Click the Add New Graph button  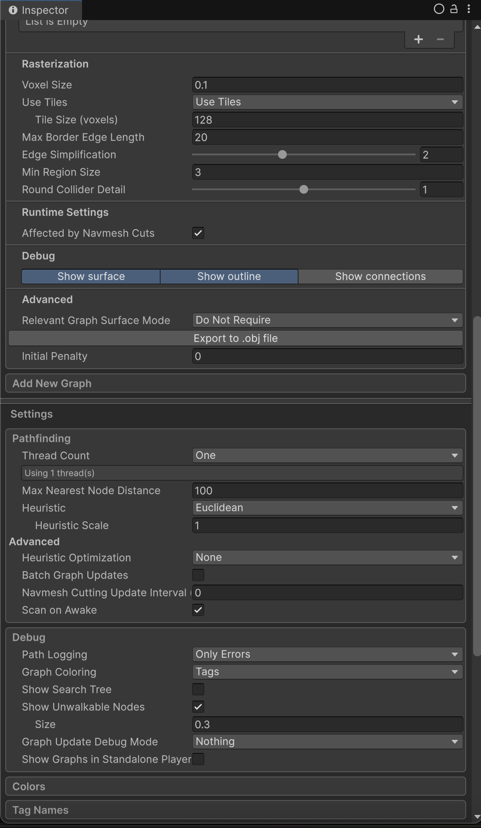[236, 383]
